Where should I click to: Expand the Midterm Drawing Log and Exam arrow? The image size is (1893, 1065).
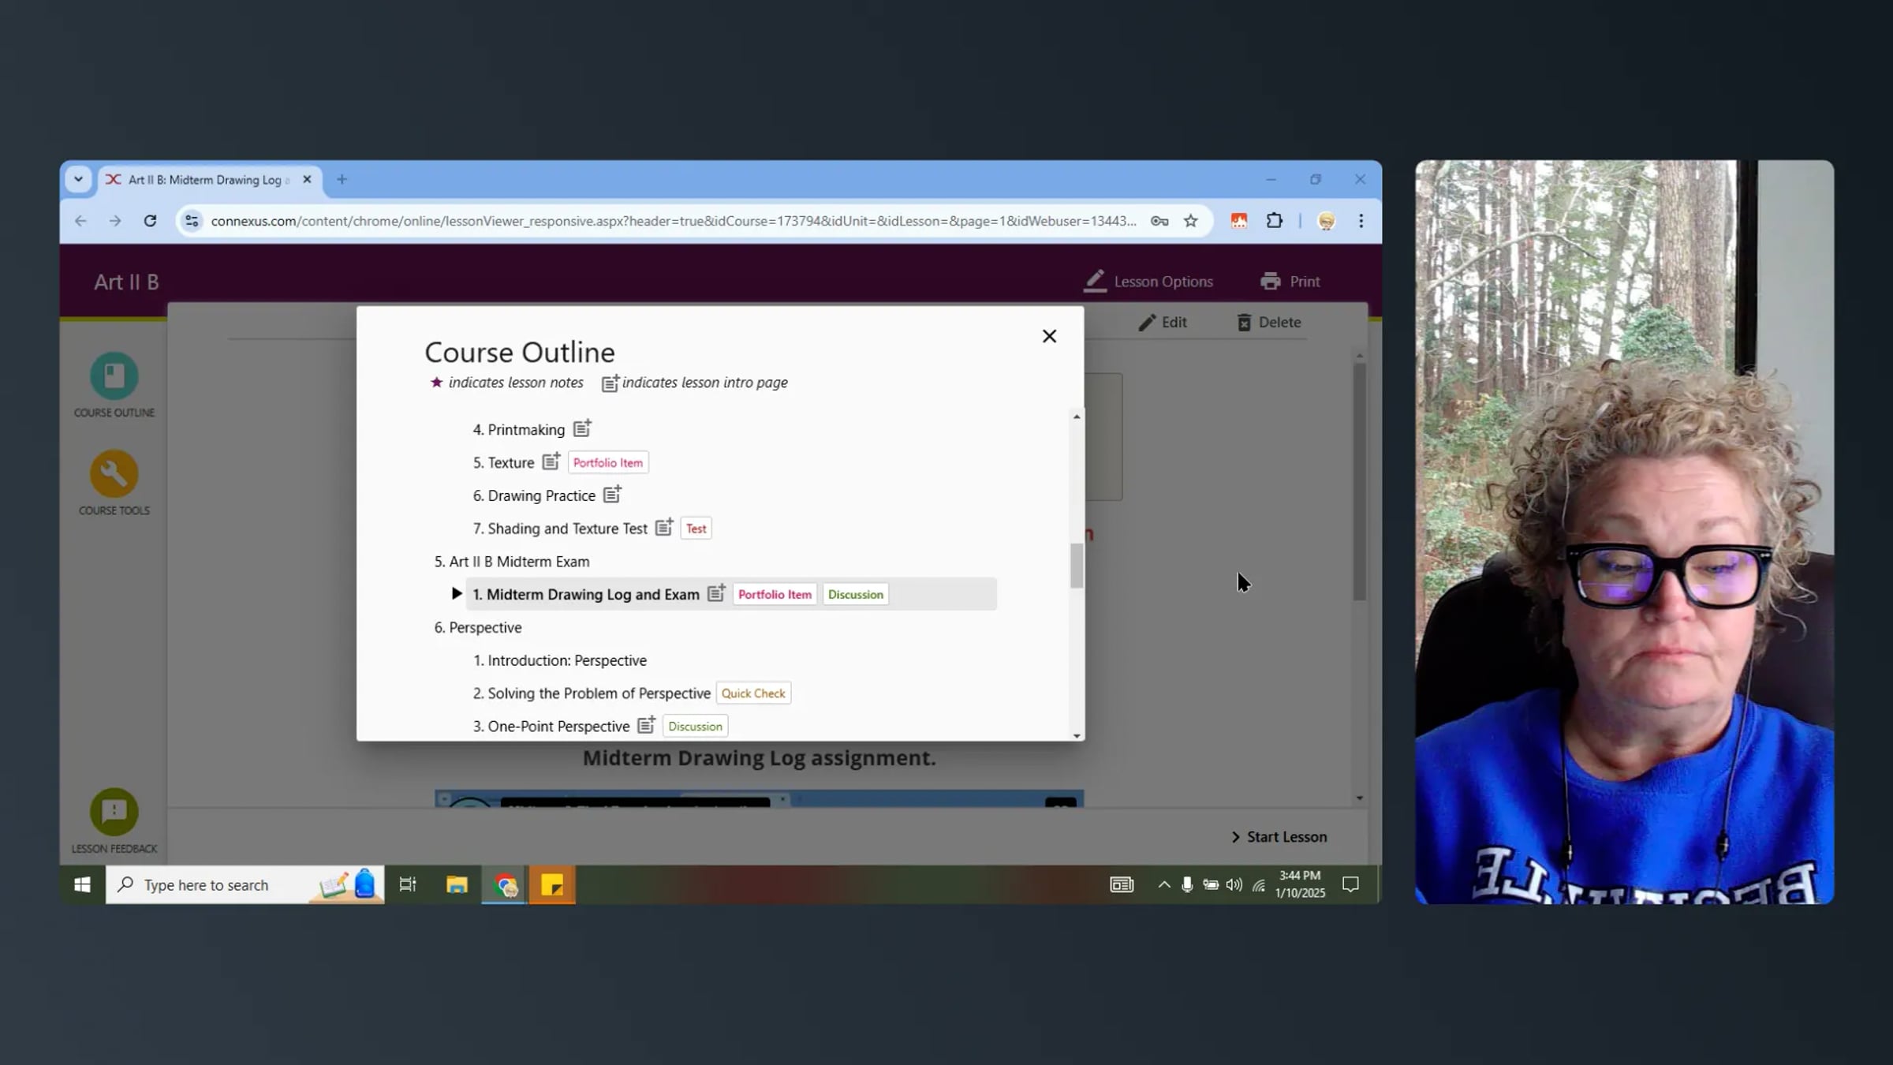[456, 593]
